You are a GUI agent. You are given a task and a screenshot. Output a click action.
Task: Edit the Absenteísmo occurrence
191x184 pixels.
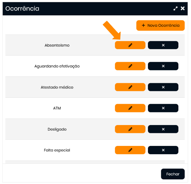coord(130,45)
